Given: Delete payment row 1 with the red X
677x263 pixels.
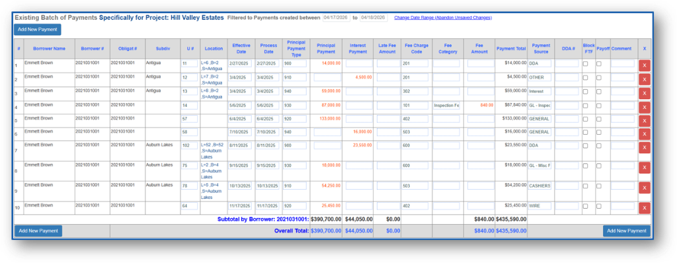Looking at the screenshot, I should click(x=644, y=65).
